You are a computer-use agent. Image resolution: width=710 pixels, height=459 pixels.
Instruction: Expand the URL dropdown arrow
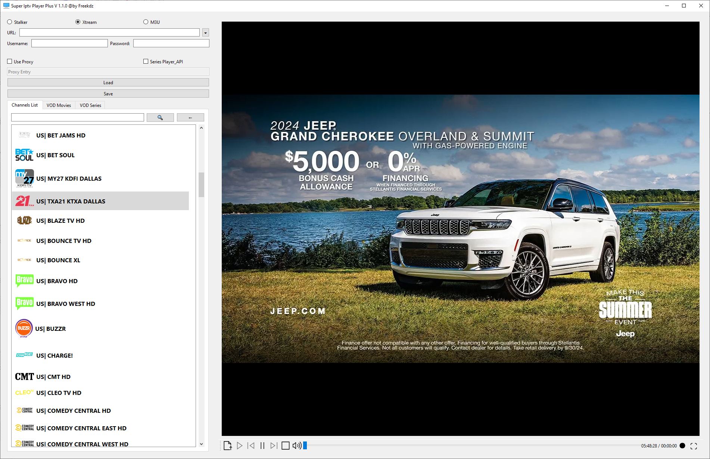click(205, 33)
